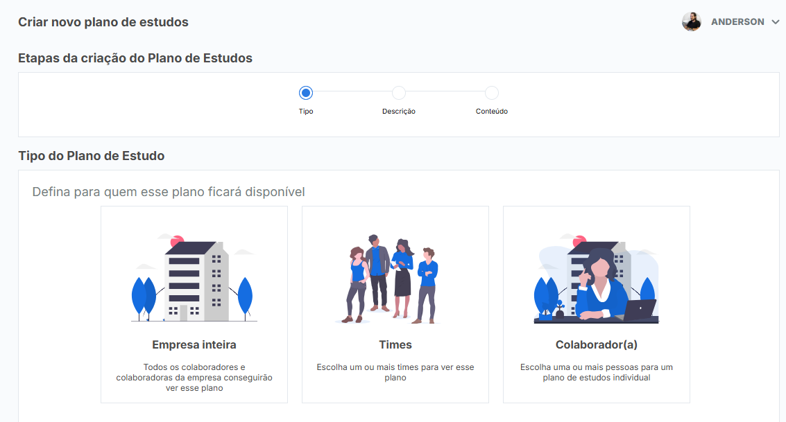The height and width of the screenshot is (422, 786).
Task: Click 'Escolha um ou mais times' description
Action: (x=395, y=372)
